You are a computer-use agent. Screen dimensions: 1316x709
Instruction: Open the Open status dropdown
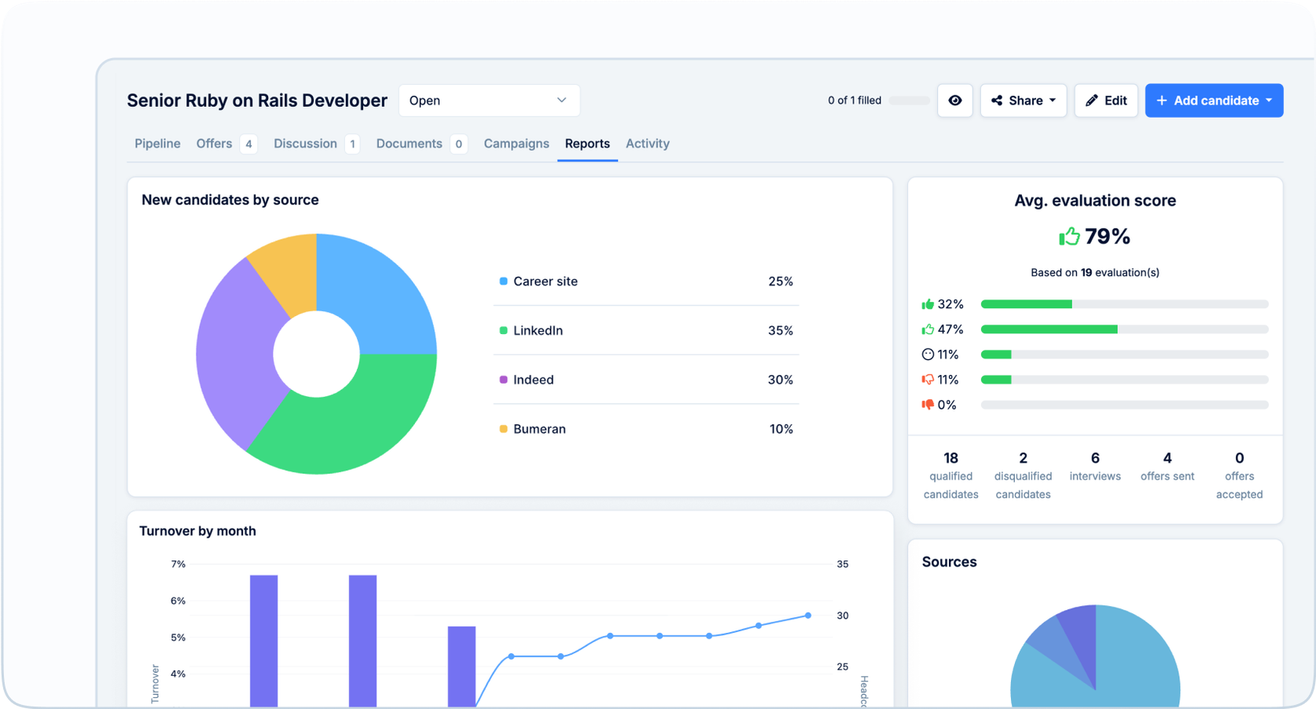(489, 101)
